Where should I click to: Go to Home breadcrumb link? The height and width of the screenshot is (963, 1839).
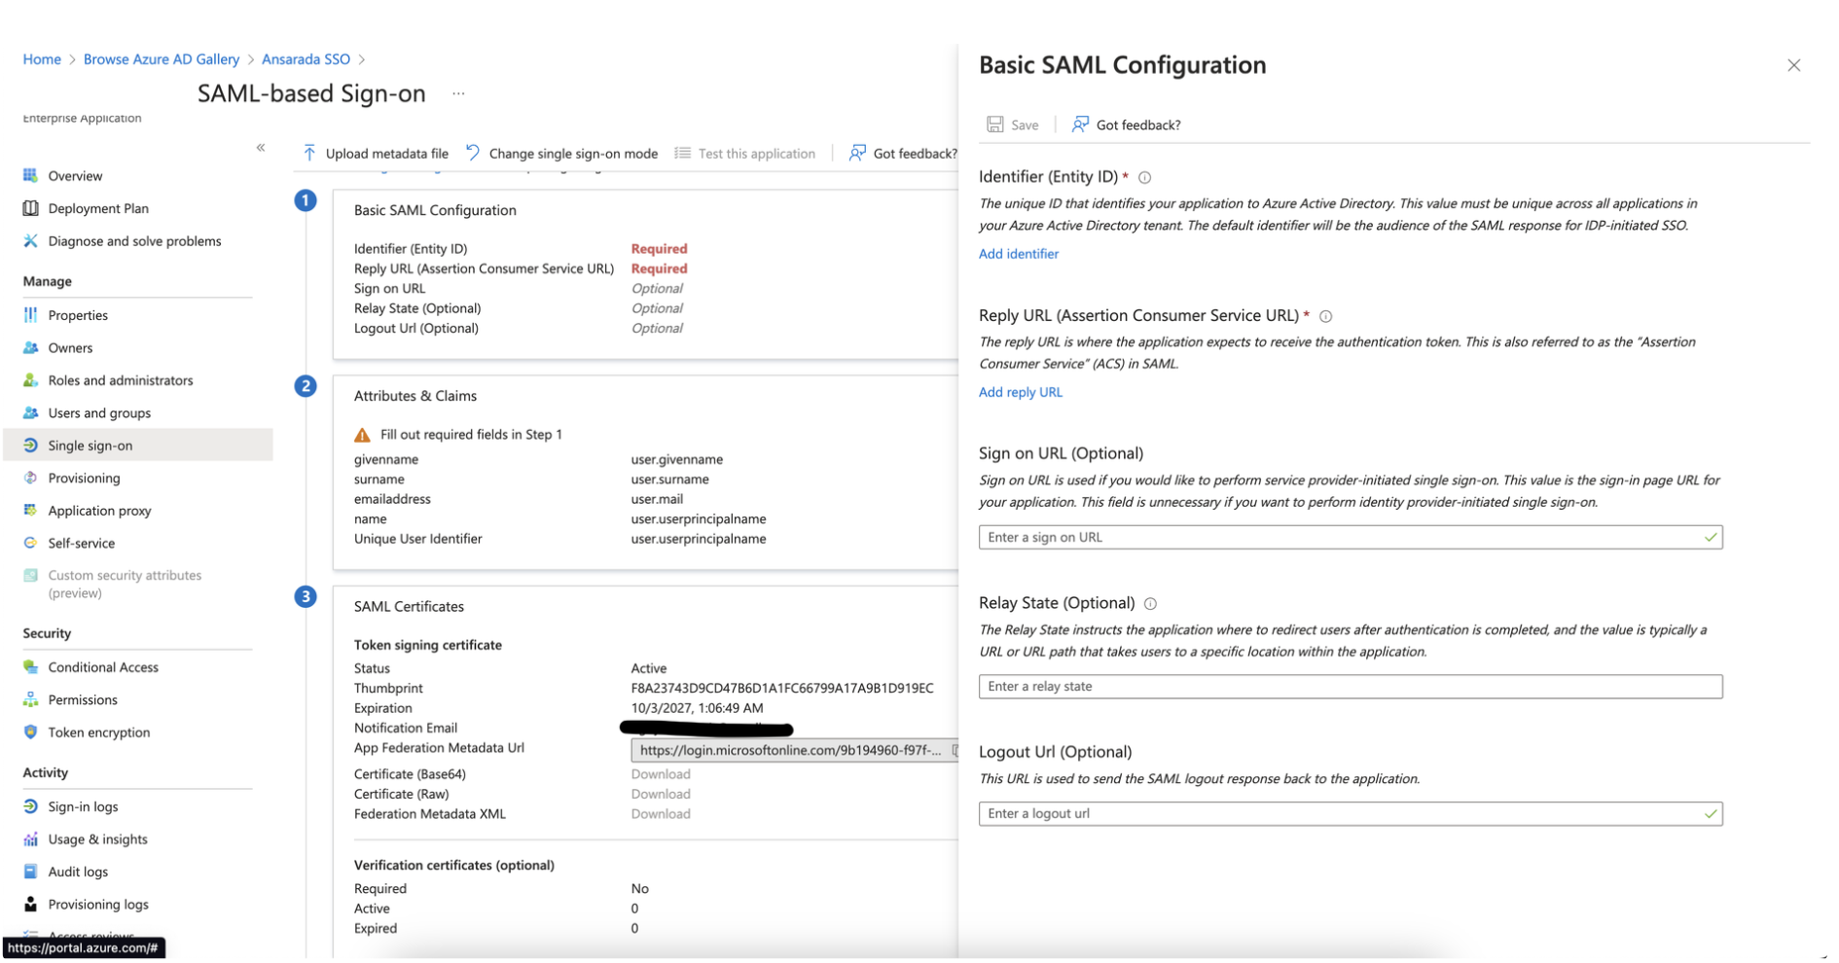(42, 59)
